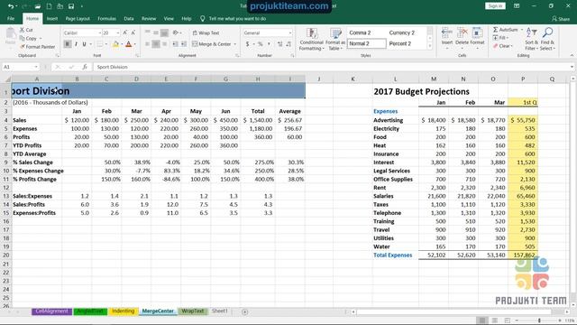Activate the Format Painter
The height and width of the screenshot is (325, 577).
pyautogui.click(x=37, y=47)
